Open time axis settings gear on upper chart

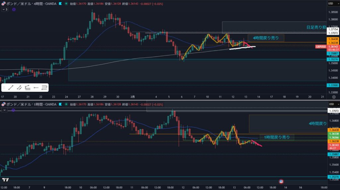[333, 96]
